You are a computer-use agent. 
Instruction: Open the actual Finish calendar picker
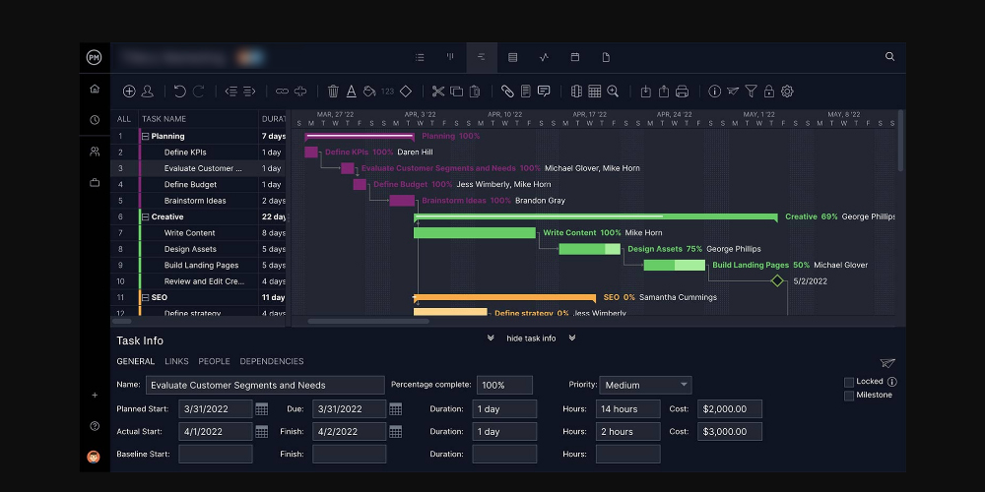[x=395, y=432]
